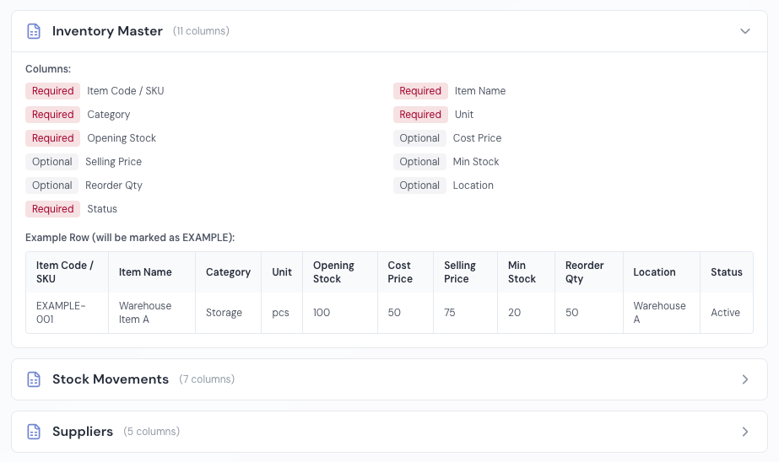Image resolution: width=779 pixels, height=462 pixels.
Task: Click the Suppliers spreadsheet icon
Action: [x=34, y=432]
